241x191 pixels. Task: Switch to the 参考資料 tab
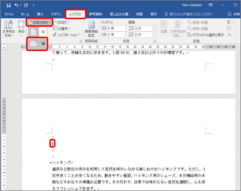coord(95,14)
